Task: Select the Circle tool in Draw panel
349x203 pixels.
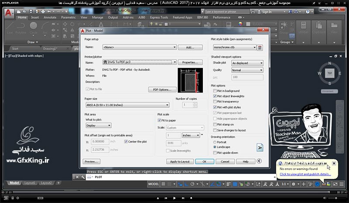Action: point(34,27)
